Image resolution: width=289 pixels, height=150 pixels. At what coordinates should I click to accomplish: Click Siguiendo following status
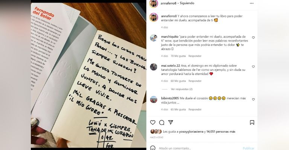[187, 3]
